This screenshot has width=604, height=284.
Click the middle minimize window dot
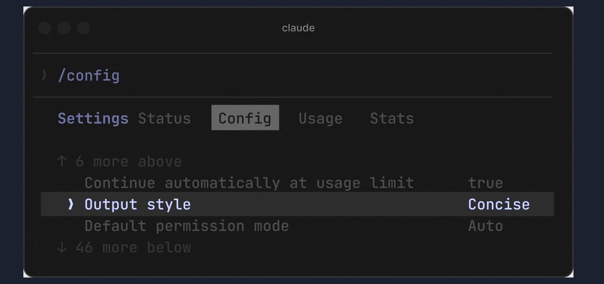(x=64, y=28)
